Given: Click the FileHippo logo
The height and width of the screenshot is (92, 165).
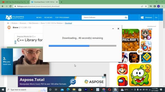Looking at the screenshot, I should tap(15, 17).
